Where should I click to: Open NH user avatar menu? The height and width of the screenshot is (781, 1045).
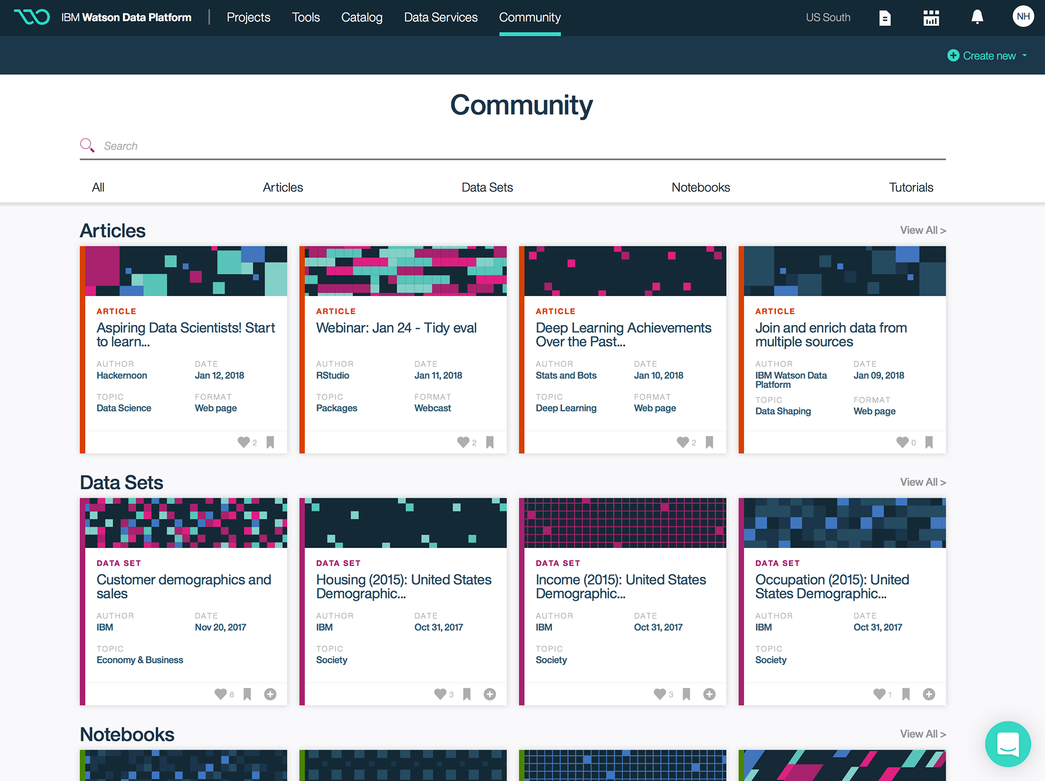(x=1023, y=16)
